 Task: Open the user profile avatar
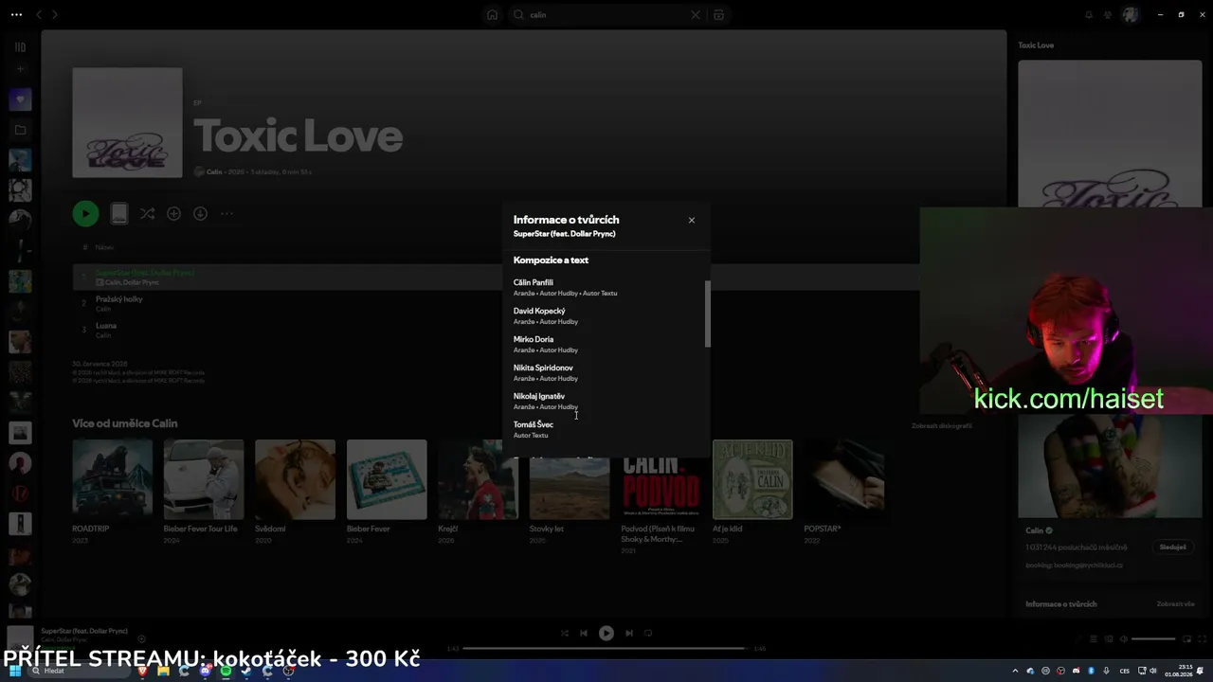pos(1130,15)
